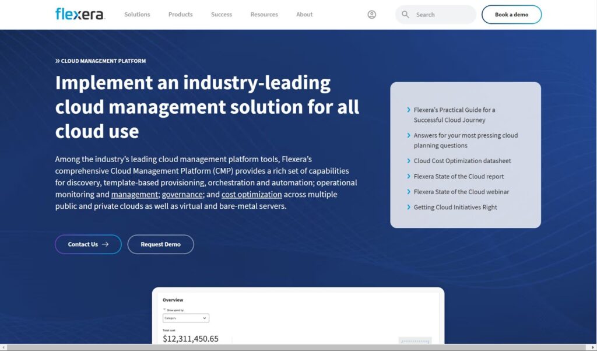The width and height of the screenshot is (597, 351).
Task: Click double-chevron before Cloud Management Platform
Action: click(58, 61)
